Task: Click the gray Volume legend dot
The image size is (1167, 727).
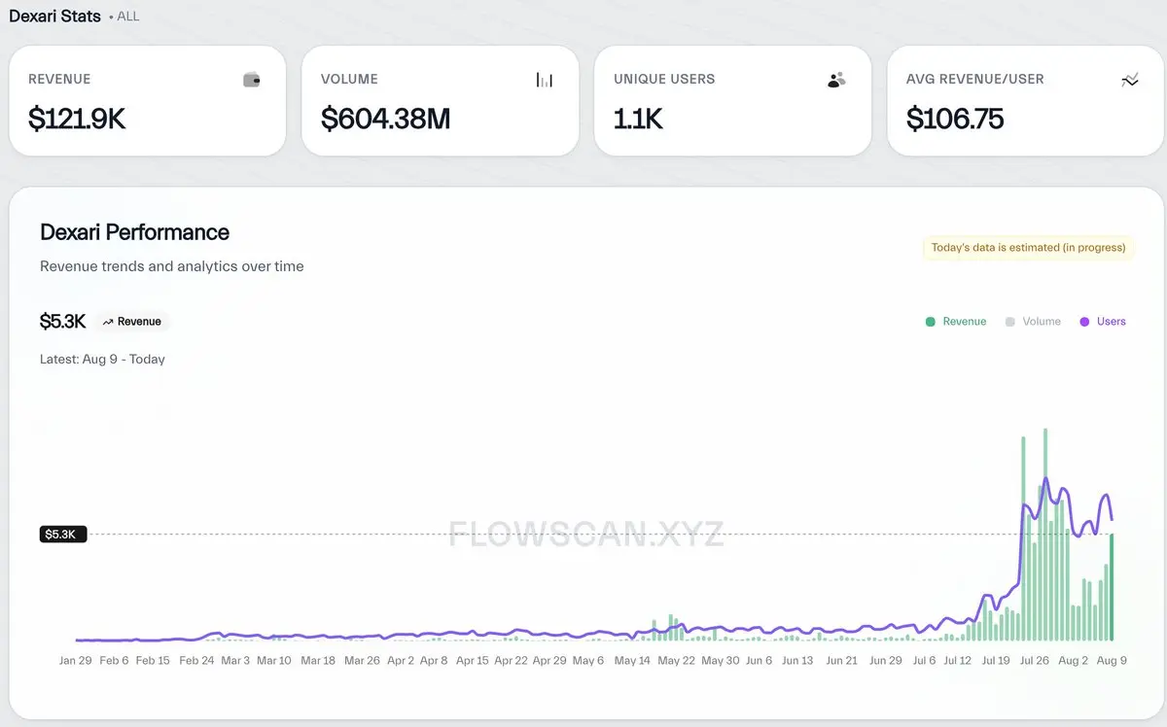Action: [x=1009, y=322]
